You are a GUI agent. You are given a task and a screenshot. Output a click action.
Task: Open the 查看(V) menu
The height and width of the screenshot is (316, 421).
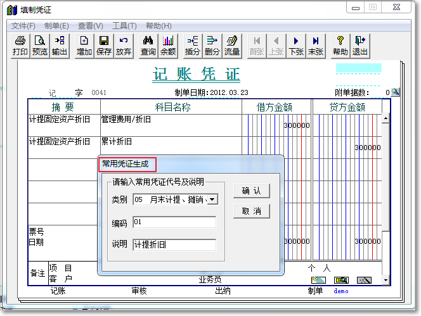point(90,26)
